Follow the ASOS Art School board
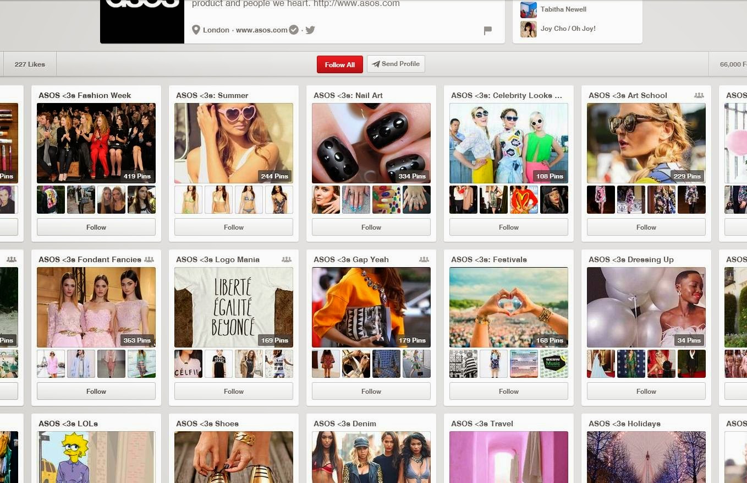The width and height of the screenshot is (747, 483). point(646,227)
